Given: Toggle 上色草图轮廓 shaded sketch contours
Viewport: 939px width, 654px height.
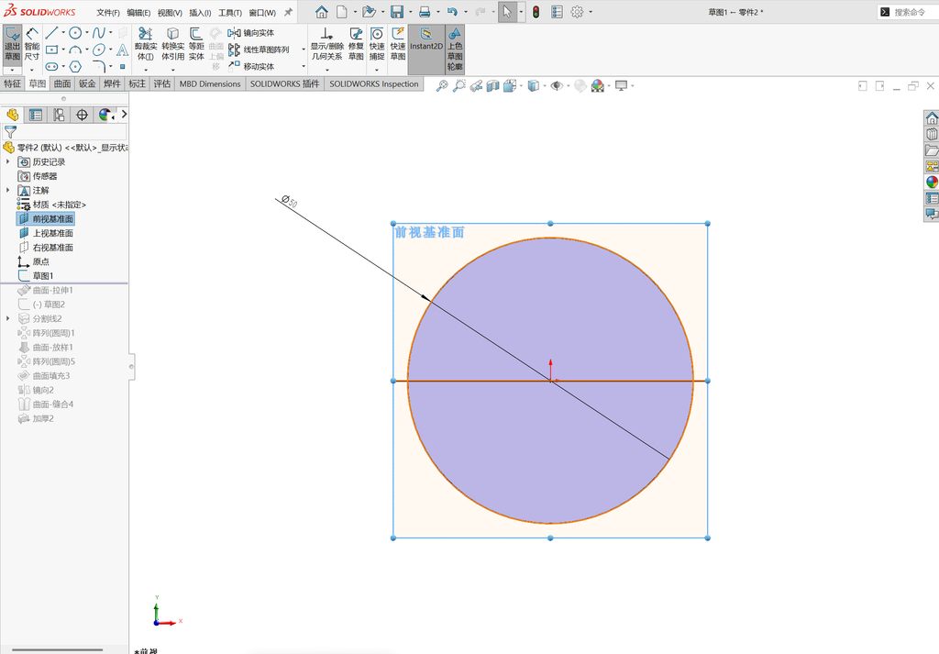Looking at the screenshot, I should coord(455,50).
